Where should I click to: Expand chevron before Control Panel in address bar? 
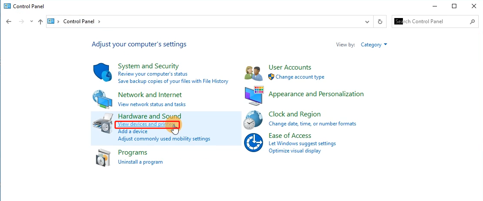point(58,21)
